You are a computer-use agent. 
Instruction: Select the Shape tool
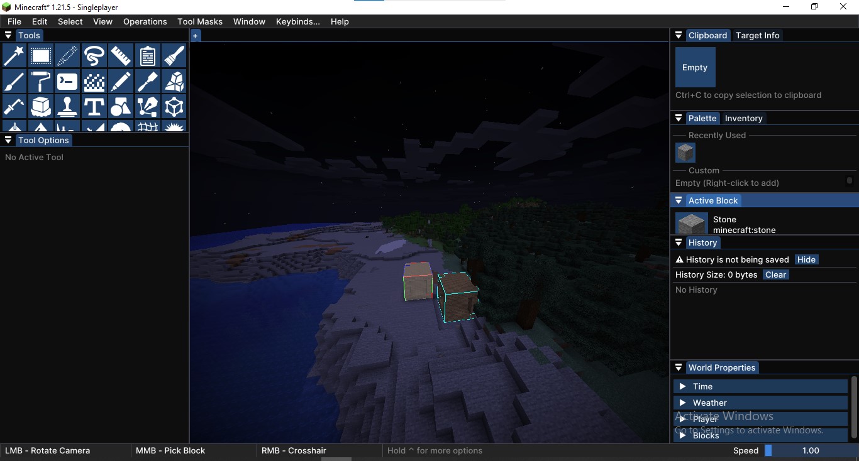[x=121, y=107]
